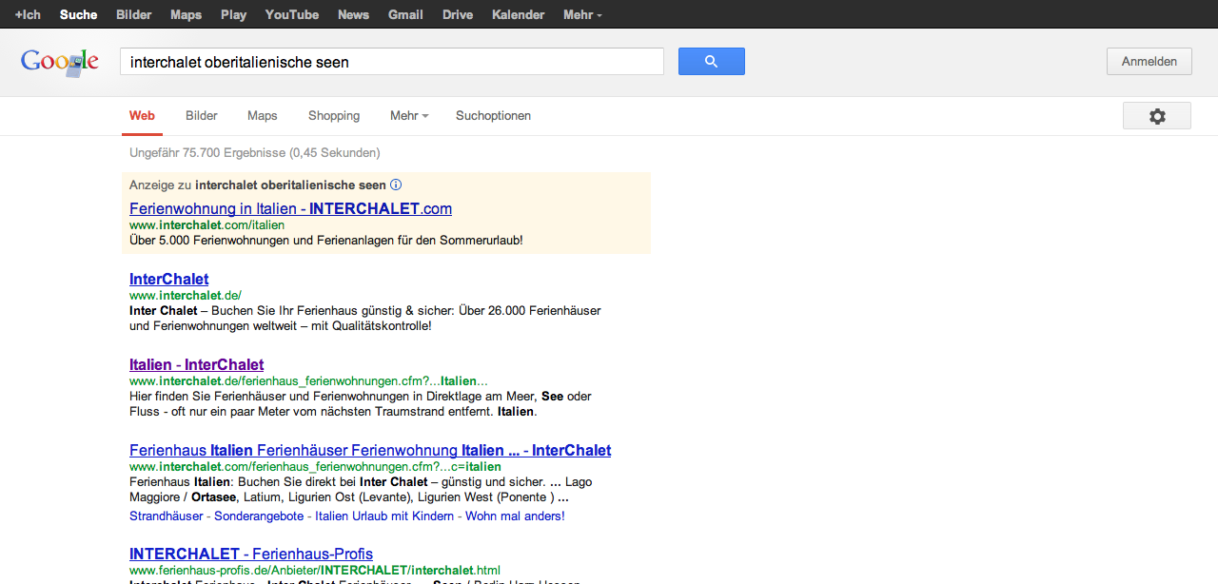The height and width of the screenshot is (584, 1218).
Task: Click the Anmelden sign-in button
Action: [x=1149, y=62]
